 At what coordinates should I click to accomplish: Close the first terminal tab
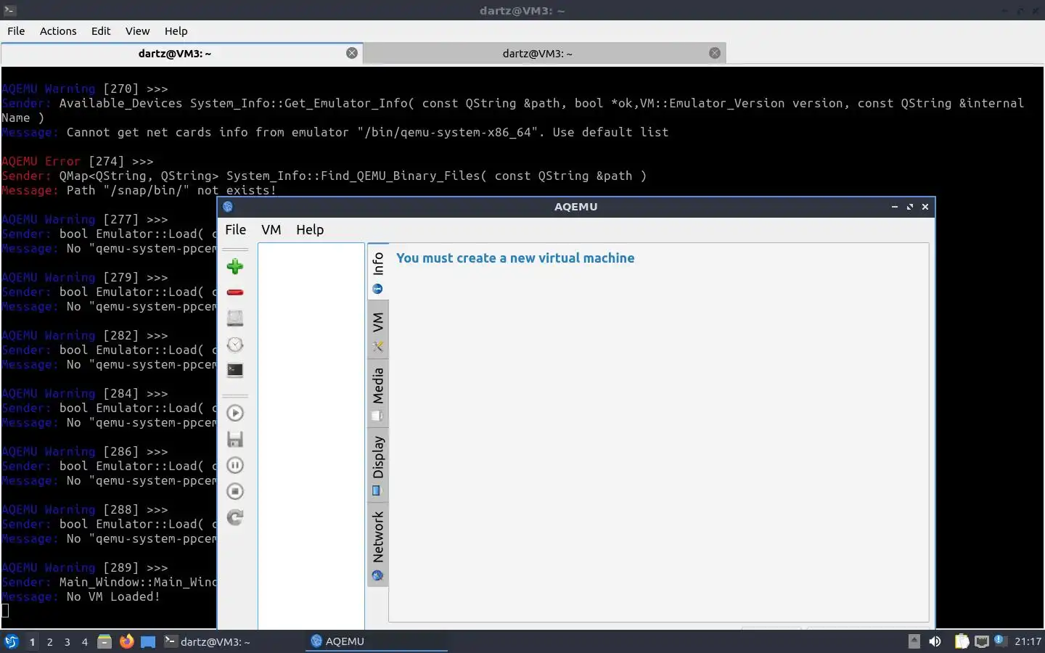coord(352,53)
